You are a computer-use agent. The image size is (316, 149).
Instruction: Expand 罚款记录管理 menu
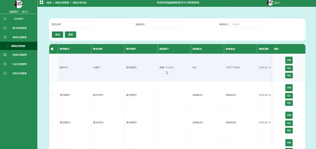pyautogui.click(x=19, y=73)
